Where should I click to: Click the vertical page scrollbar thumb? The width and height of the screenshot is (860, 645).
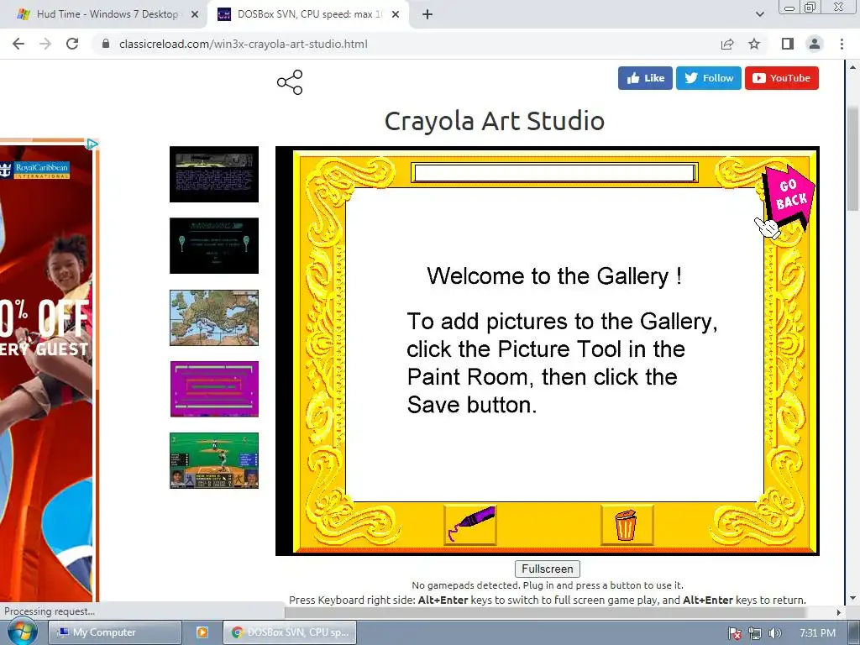pos(853,159)
